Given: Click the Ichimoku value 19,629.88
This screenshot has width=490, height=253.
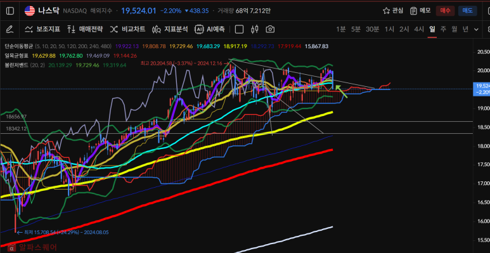Looking at the screenshot, I should [44, 56].
